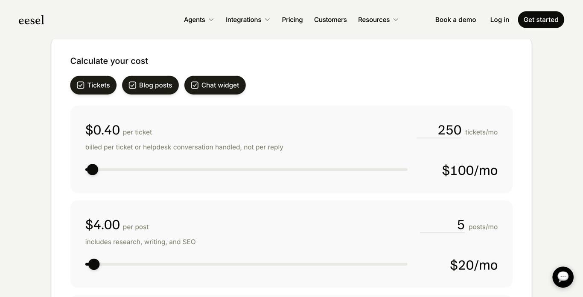
Task: Click the tickets per month slider handle
Action: coord(93,169)
